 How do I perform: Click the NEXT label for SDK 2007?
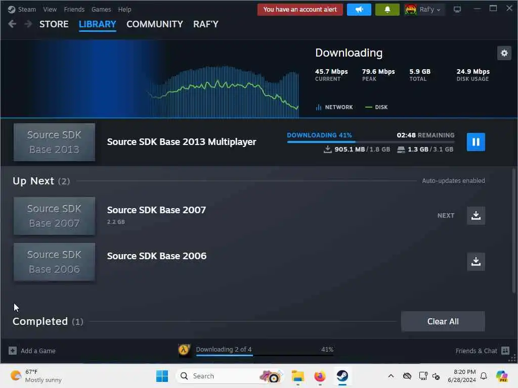[446, 215]
